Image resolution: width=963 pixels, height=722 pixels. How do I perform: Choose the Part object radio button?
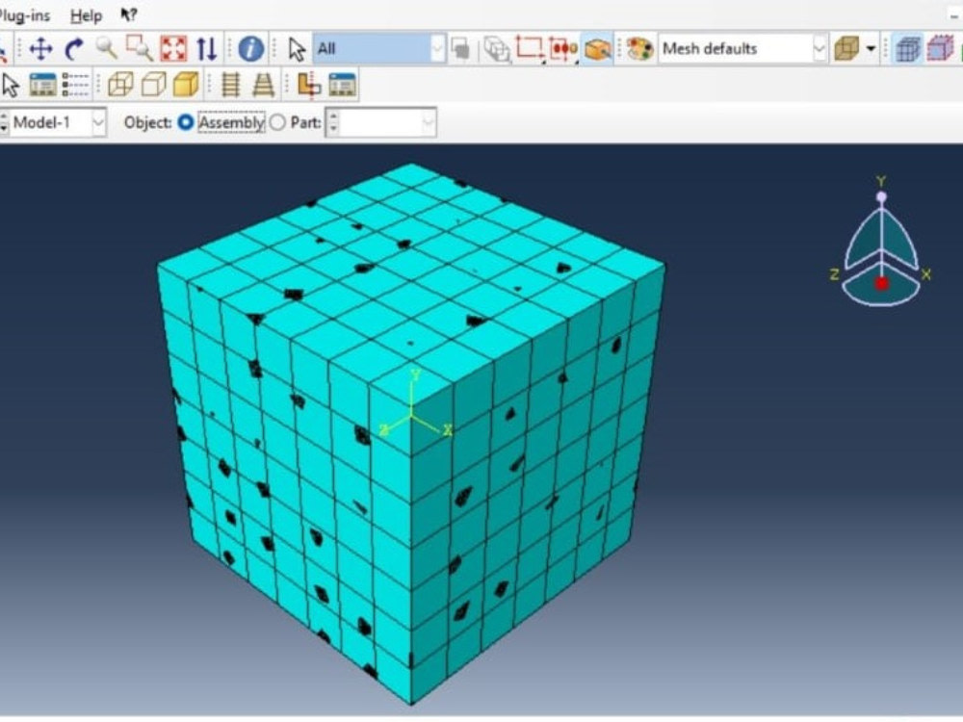pyautogui.click(x=277, y=122)
